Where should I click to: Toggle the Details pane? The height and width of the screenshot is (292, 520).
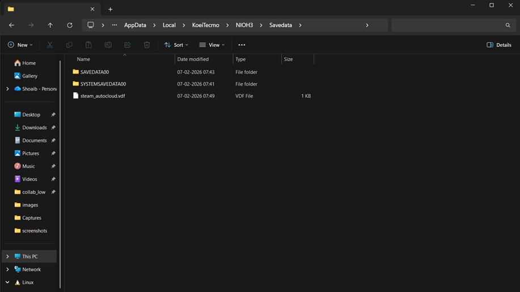(x=499, y=45)
